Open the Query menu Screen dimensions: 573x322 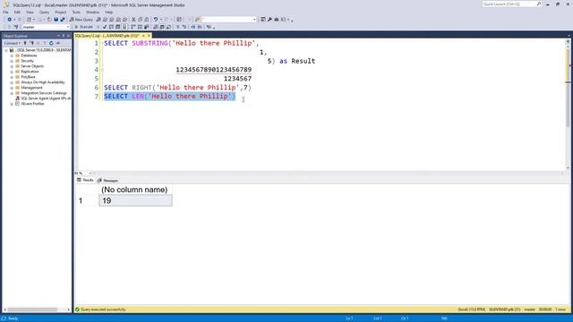pyautogui.click(x=44, y=12)
